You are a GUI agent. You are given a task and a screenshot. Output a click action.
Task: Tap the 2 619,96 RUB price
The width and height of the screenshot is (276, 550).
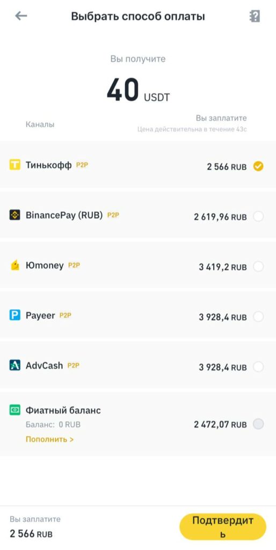click(220, 217)
